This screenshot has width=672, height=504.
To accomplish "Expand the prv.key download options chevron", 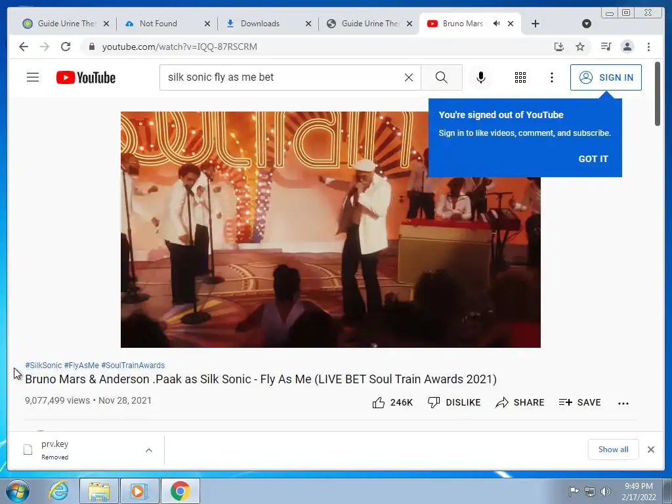I will [149, 450].
